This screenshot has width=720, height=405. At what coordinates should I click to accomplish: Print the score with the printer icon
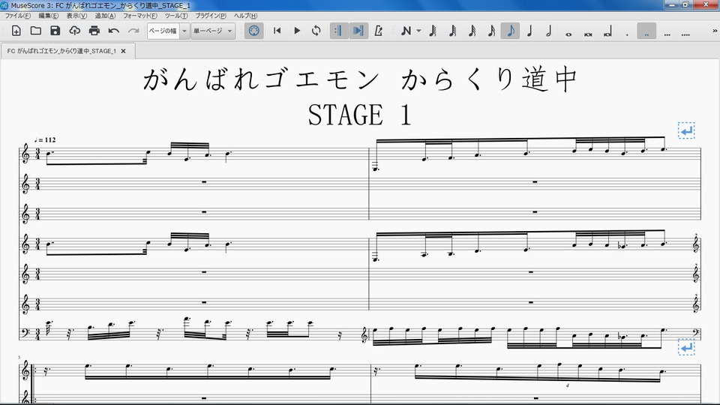coord(94,31)
